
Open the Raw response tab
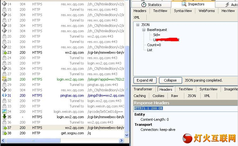(175, 96)
